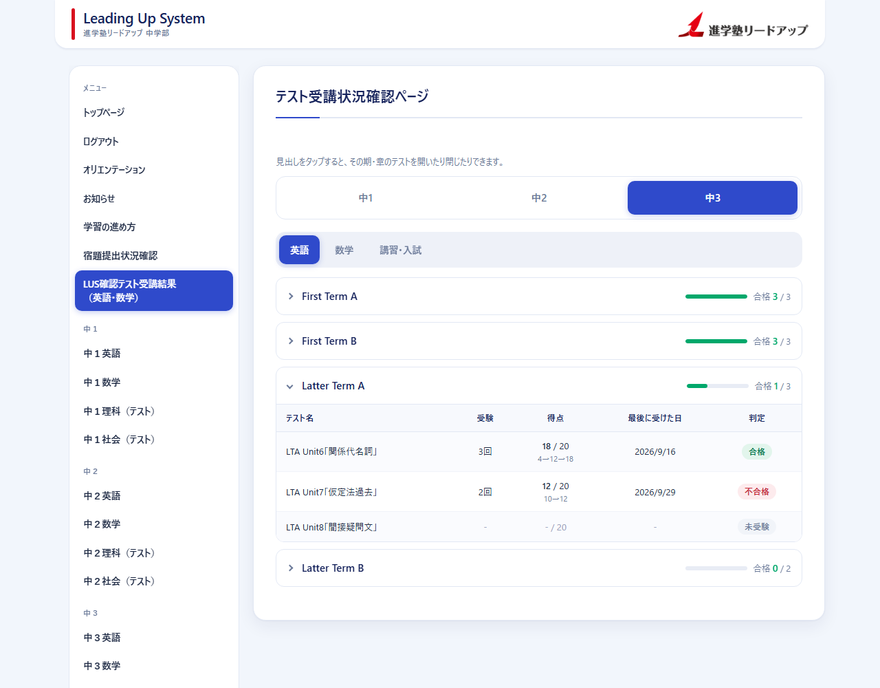Click ログアウト in the sidebar
Viewport: 880px width, 688px height.
tap(154, 141)
